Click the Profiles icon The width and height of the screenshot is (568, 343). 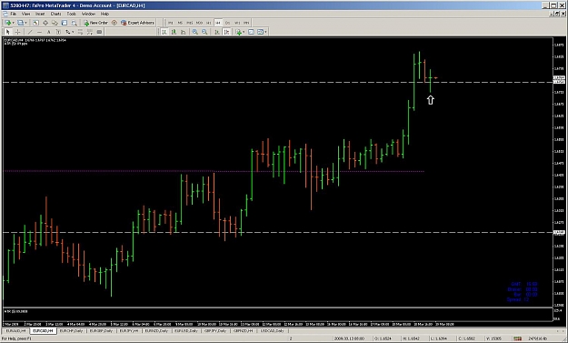point(20,23)
